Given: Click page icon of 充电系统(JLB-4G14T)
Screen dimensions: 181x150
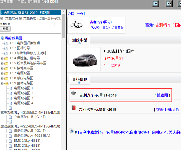Looking at the screenshot, I should point(10,117).
